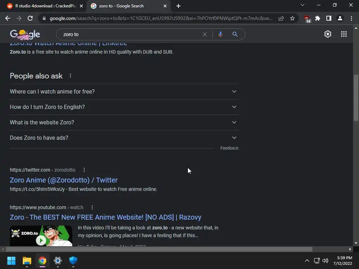
Task: Click the scroll right arrow
Action: [x=350, y=249]
